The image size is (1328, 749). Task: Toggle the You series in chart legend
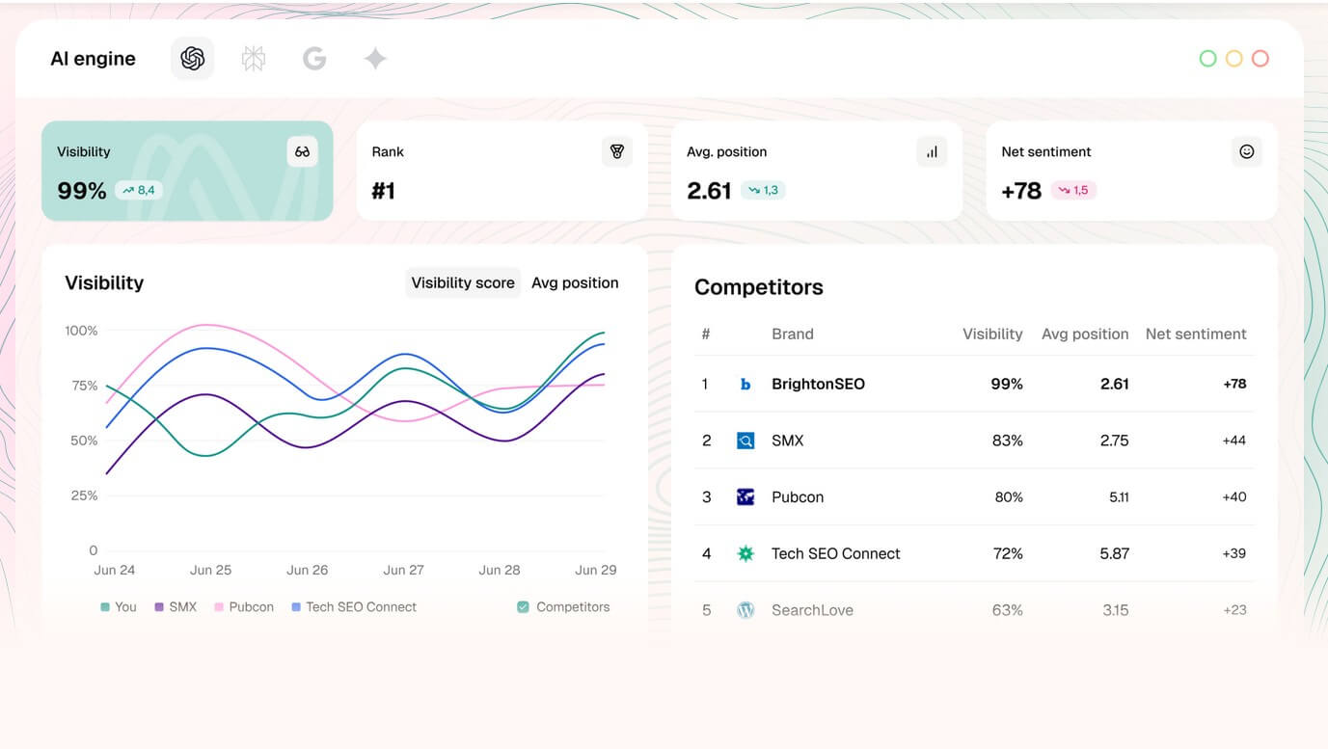tap(119, 607)
